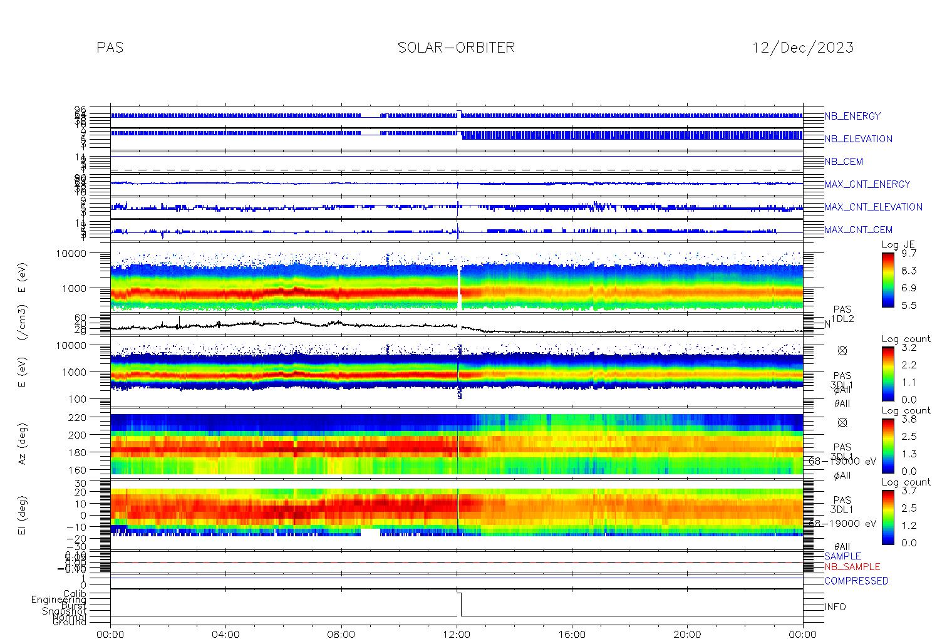947x639 pixels.
Task: Select the MAX_CNT_ELEVATION label
Action: [873, 207]
